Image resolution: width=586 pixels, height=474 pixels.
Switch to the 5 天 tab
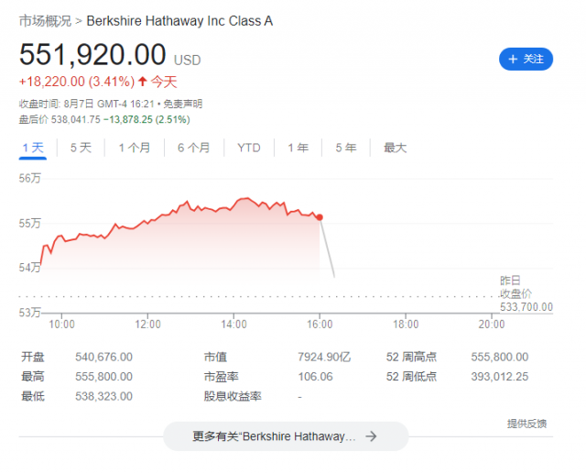pos(81,148)
